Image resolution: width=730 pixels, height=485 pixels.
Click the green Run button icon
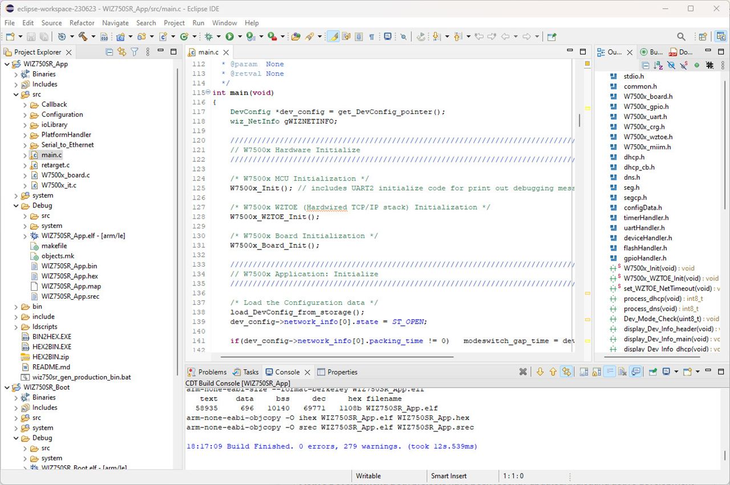click(229, 36)
